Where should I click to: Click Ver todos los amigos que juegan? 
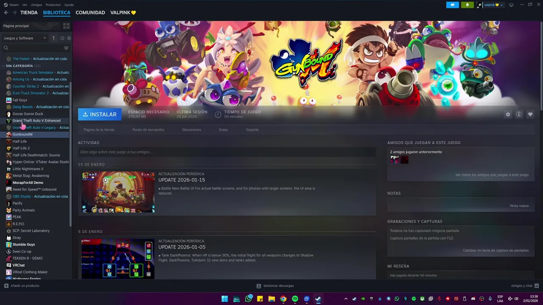tap(492, 175)
